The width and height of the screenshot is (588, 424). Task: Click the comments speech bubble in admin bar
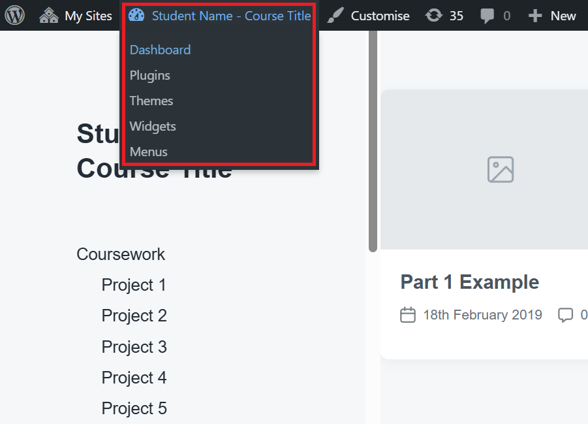tap(487, 16)
